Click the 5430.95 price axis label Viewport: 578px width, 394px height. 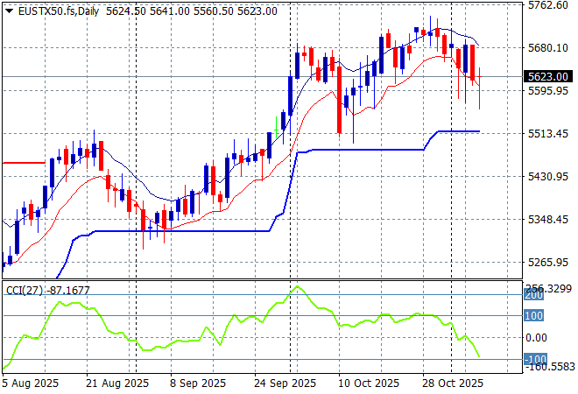pyautogui.click(x=548, y=177)
